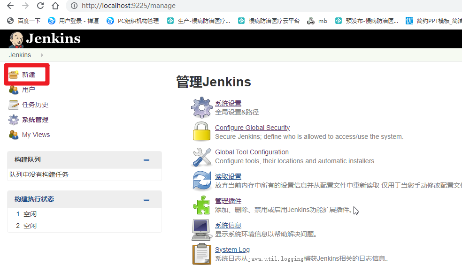Click the wrench and screwdriver tools icon
This screenshot has width=462, height=265.
click(x=202, y=157)
